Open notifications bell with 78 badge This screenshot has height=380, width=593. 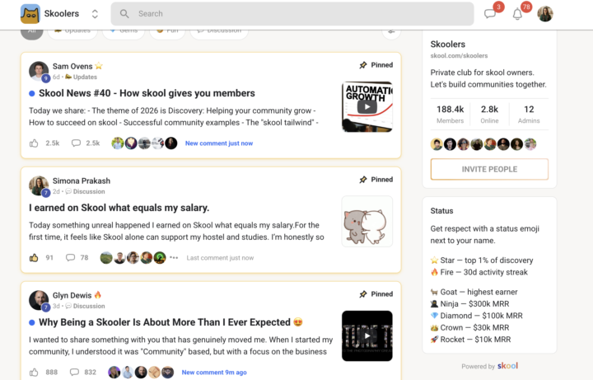[517, 14]
